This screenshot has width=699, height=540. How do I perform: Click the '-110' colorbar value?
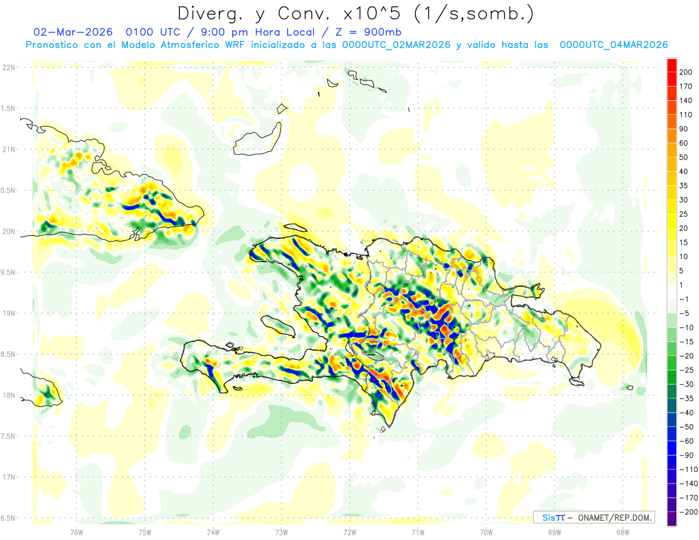pos(689,470)
